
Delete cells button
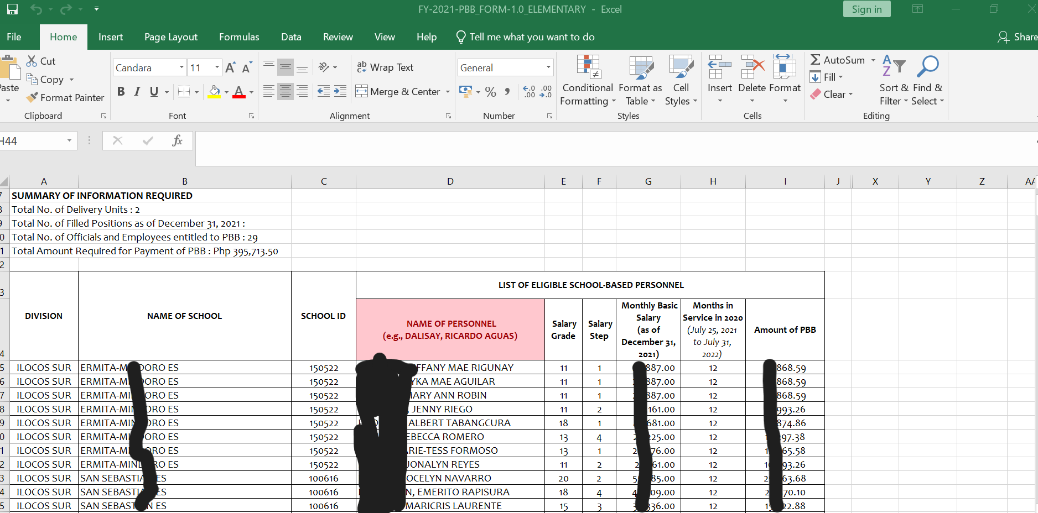pyautogui.click(x=752, y=80)
